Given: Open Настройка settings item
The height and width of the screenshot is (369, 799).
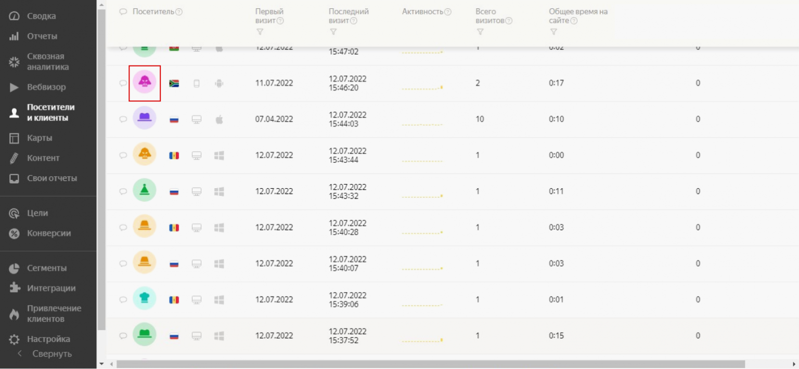Looking at the screenshot, I should click(48, 339).
